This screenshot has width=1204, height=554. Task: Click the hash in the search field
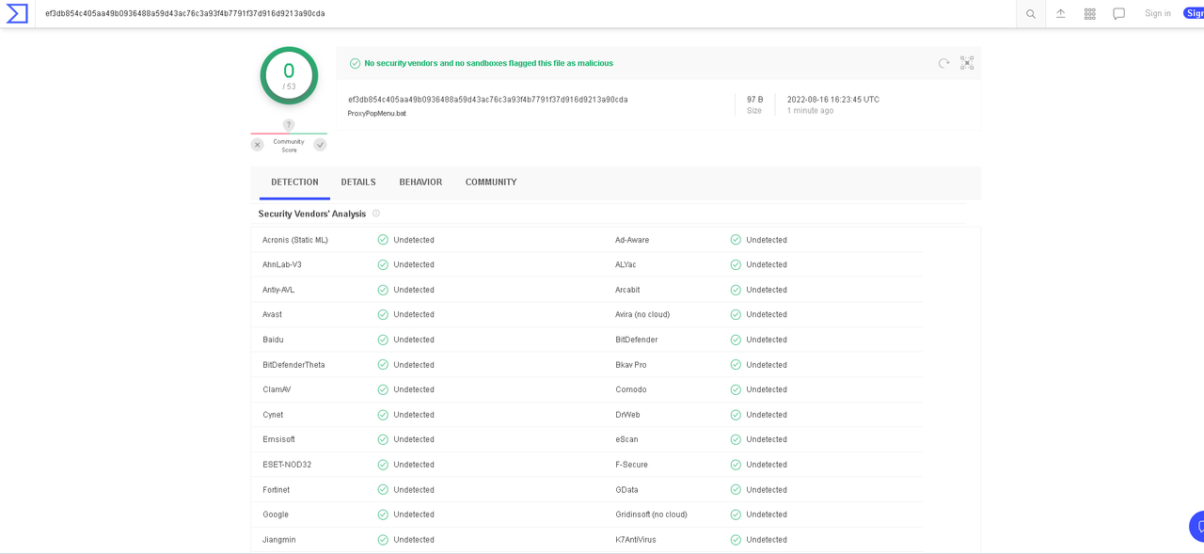click(185, 14)
